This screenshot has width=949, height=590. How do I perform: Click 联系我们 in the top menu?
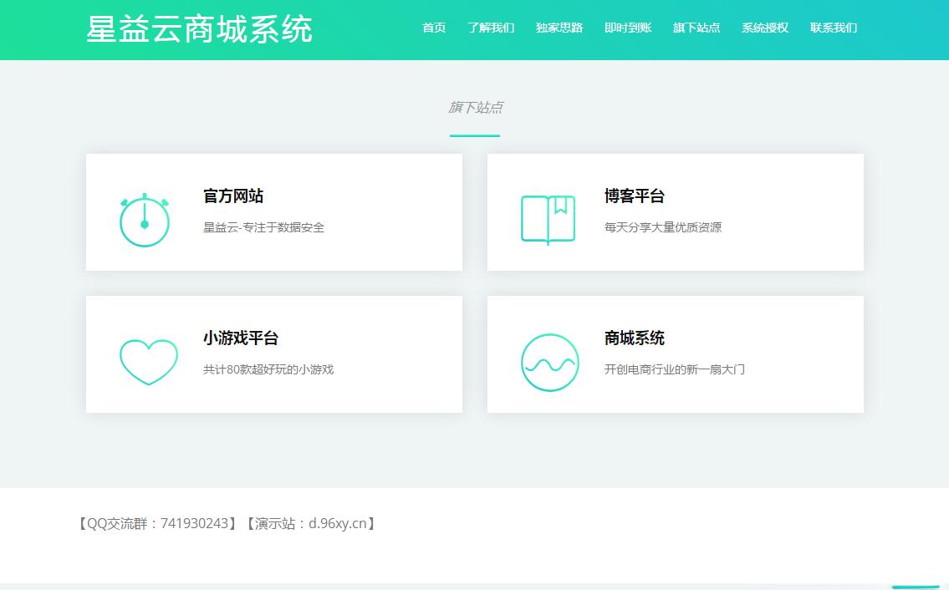[834, 28]
